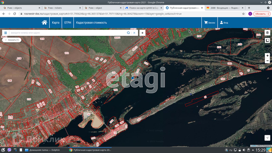Viewport: 272px width, 153px height.
Task: Open the Chrome media control icon
Action: click(x=268, y=8)
